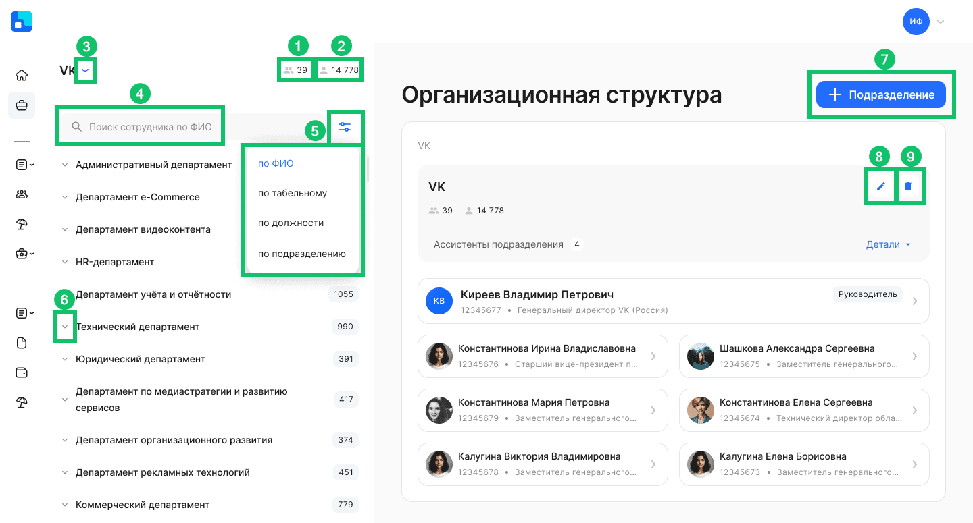Click the 990 count badge

click(345, 327)
